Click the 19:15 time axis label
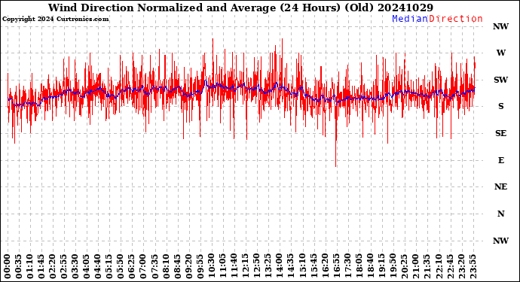Screen dimensions: 520x282 click(381, 266)
